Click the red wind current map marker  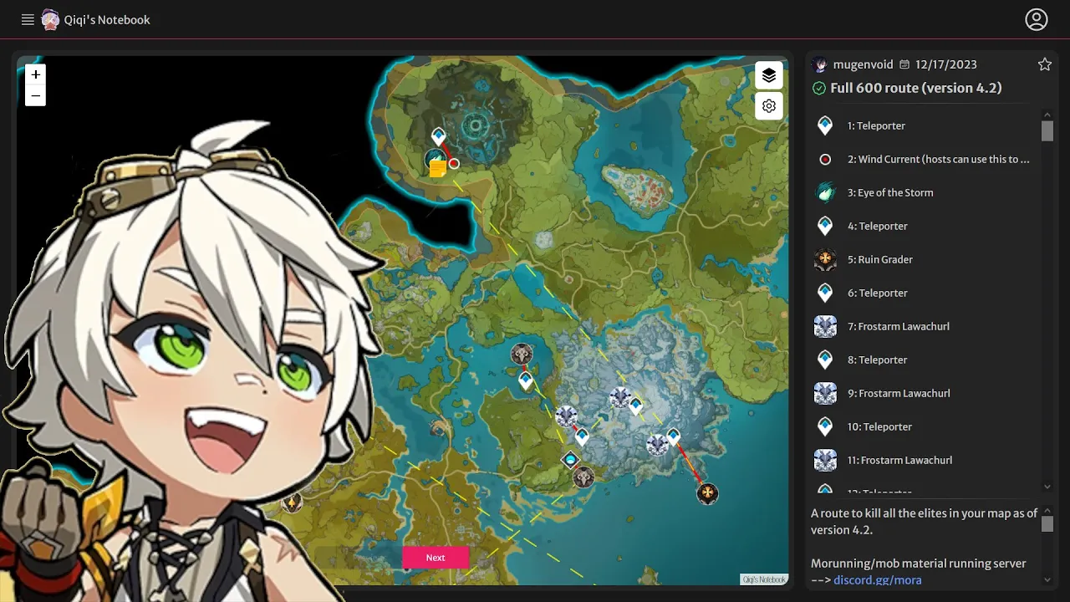point(454,163)
